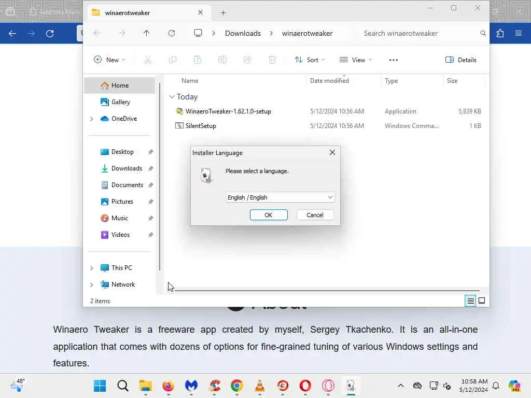Click browser back arrow behind Explorer
This screenshot has width=531, height=398.
12,33
